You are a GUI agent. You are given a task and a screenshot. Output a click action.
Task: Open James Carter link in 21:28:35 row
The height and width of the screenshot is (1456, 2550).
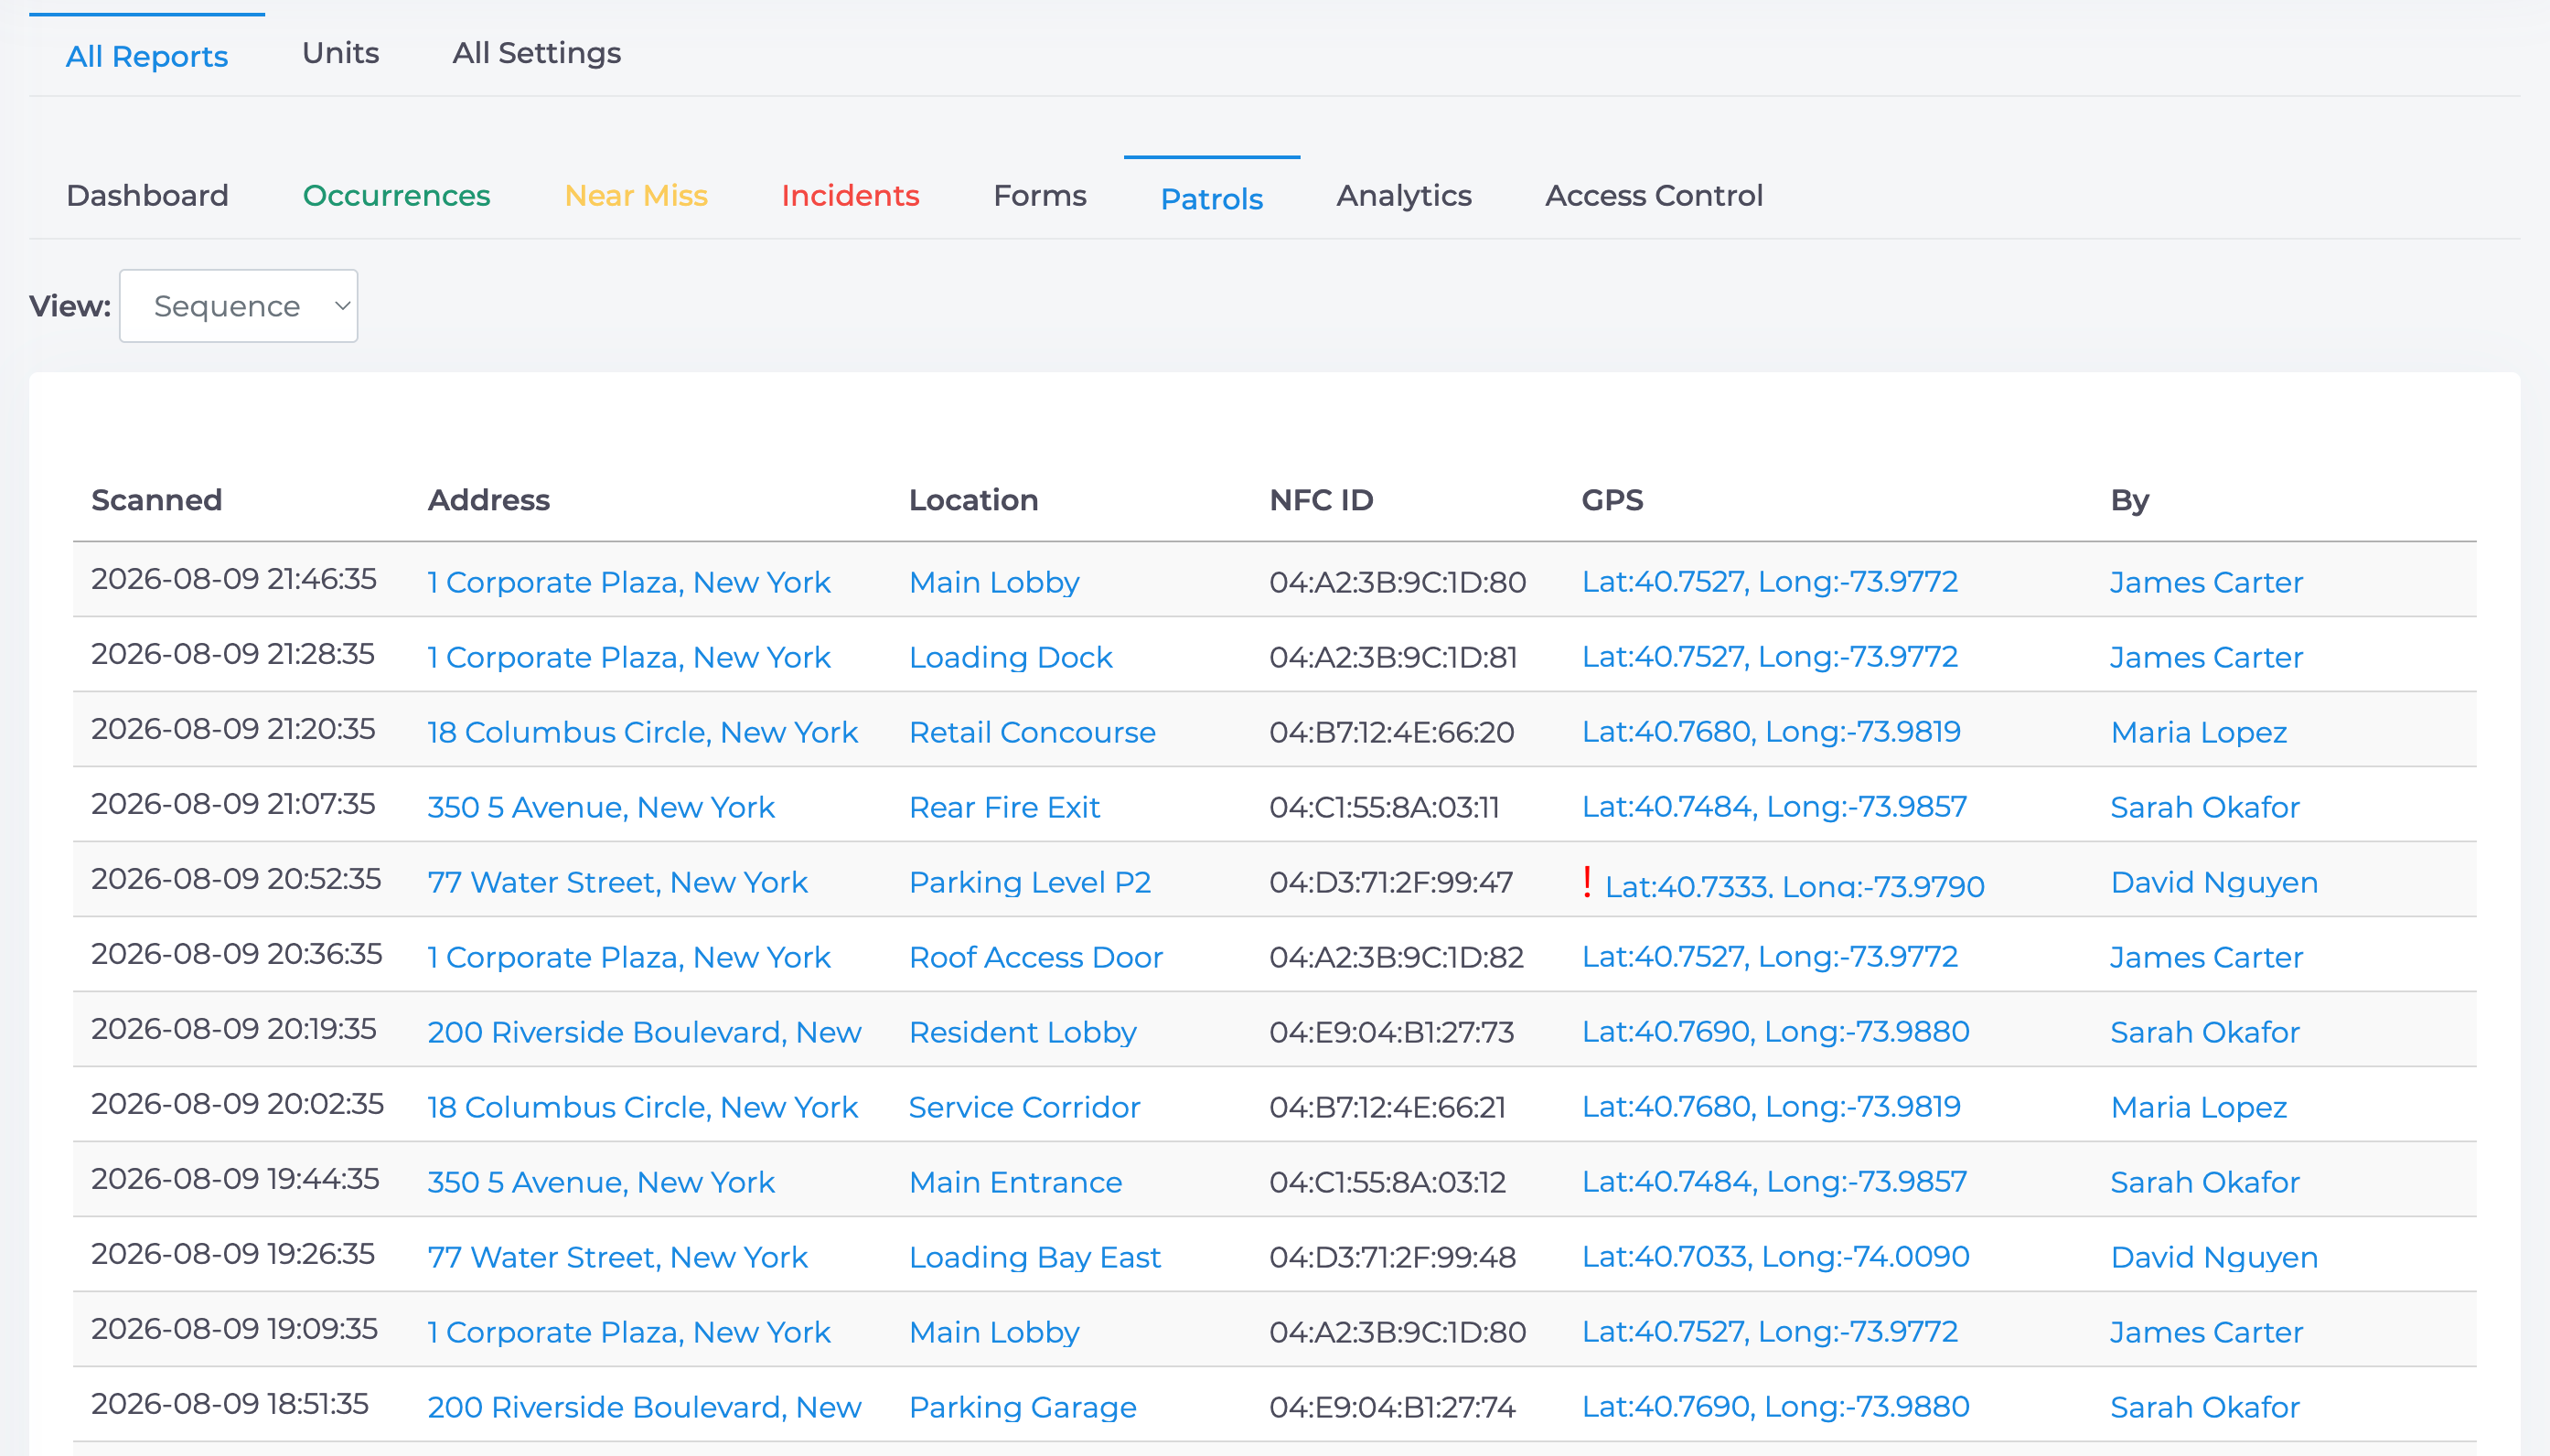[2207, 657]
